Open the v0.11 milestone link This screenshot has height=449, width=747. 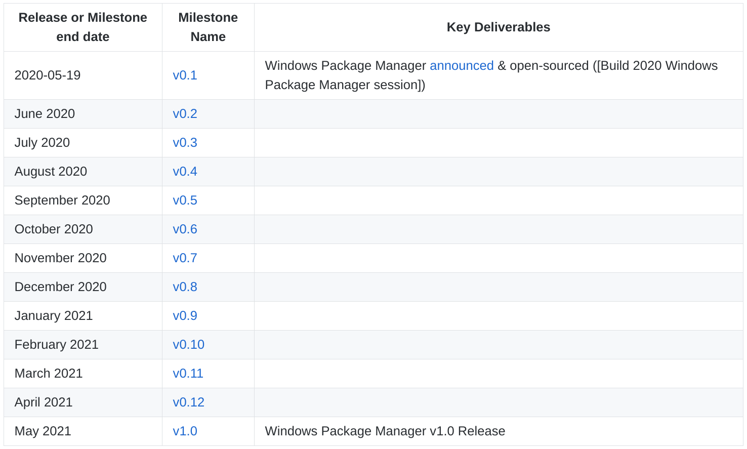pos(188,374)
